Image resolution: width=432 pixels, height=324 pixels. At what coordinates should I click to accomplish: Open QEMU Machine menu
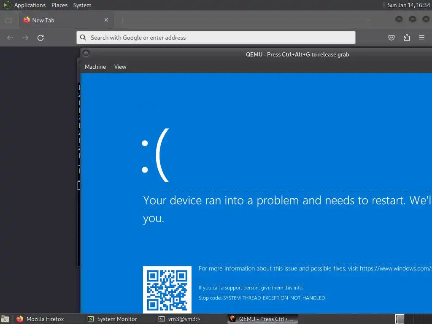pos(95,67)
